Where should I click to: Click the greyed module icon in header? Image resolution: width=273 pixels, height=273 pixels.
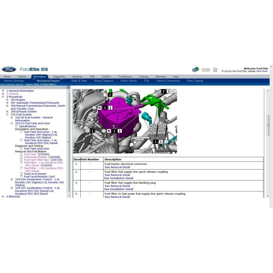215,70
